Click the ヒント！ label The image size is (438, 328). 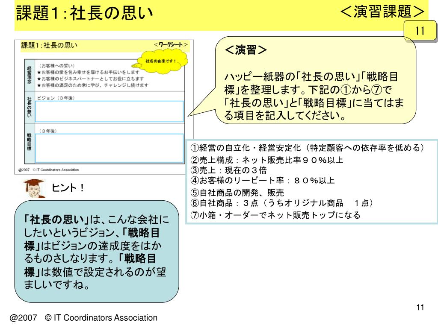(68, 188)
